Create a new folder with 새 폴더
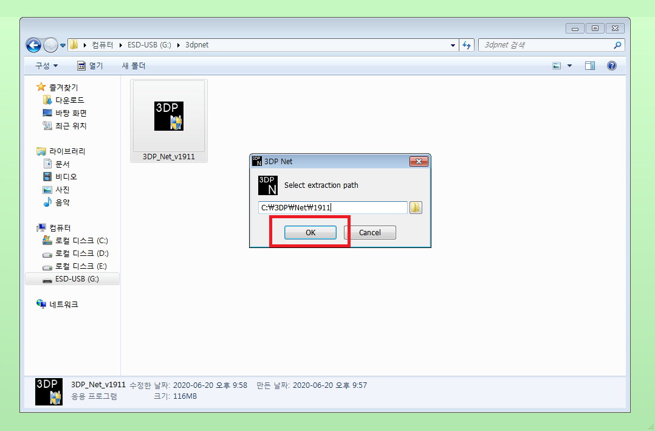This screenshot has width=655, height=431. pos(133,66)
